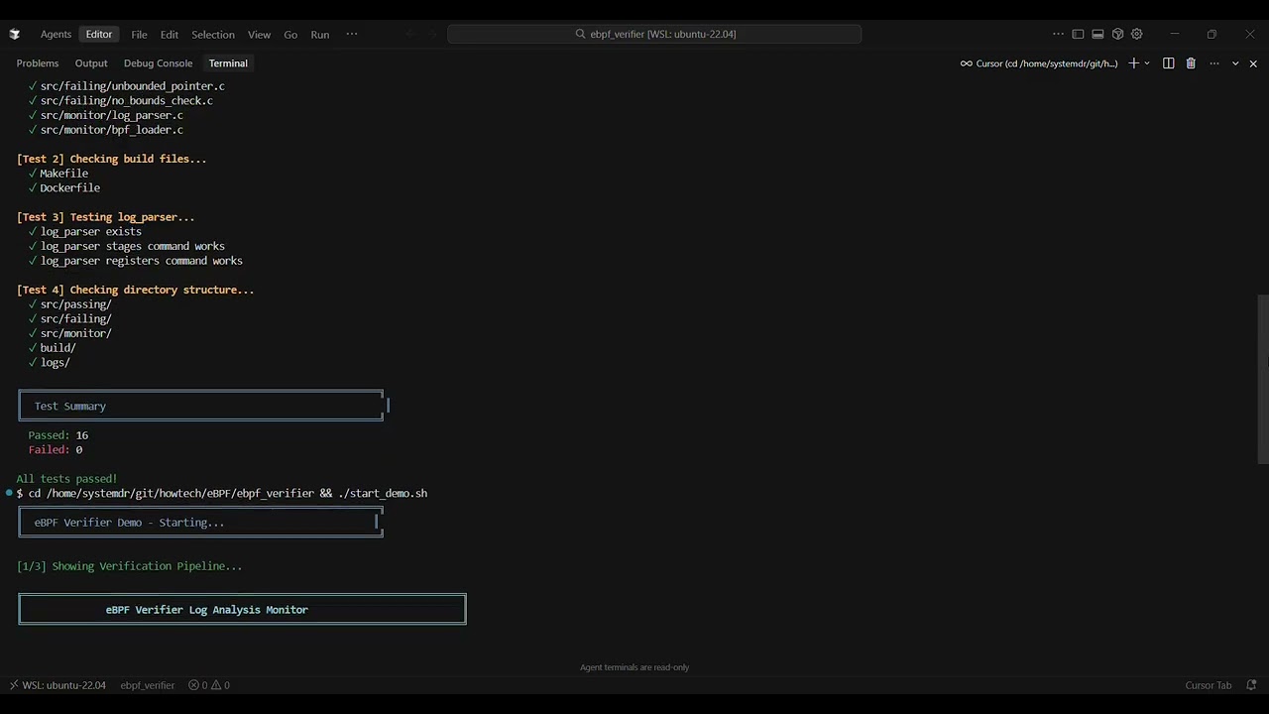Click '[1/3] Showing Verification Pipeline...' line
This screenshot has height=714, width=1269.
coord(129,566)
